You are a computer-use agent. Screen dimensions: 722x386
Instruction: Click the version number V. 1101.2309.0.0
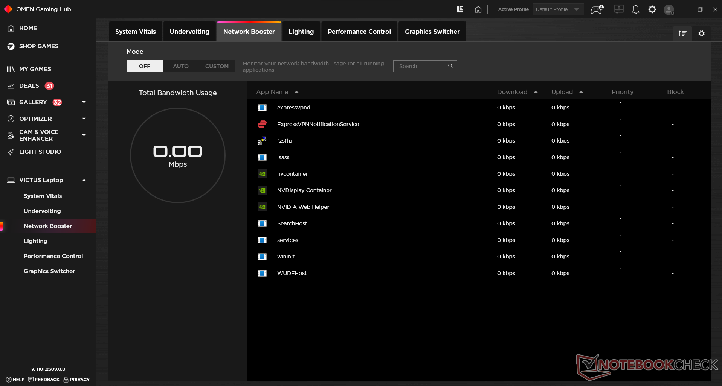pyautogui.click(x=48, y=369)
